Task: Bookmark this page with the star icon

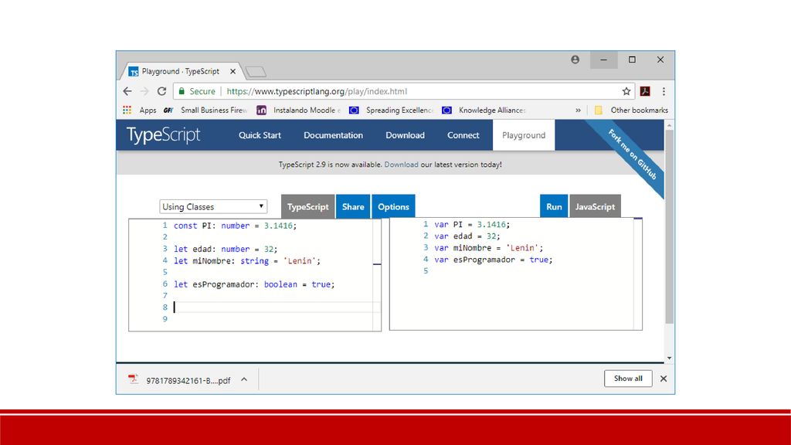Action: [x=626, y=91]
